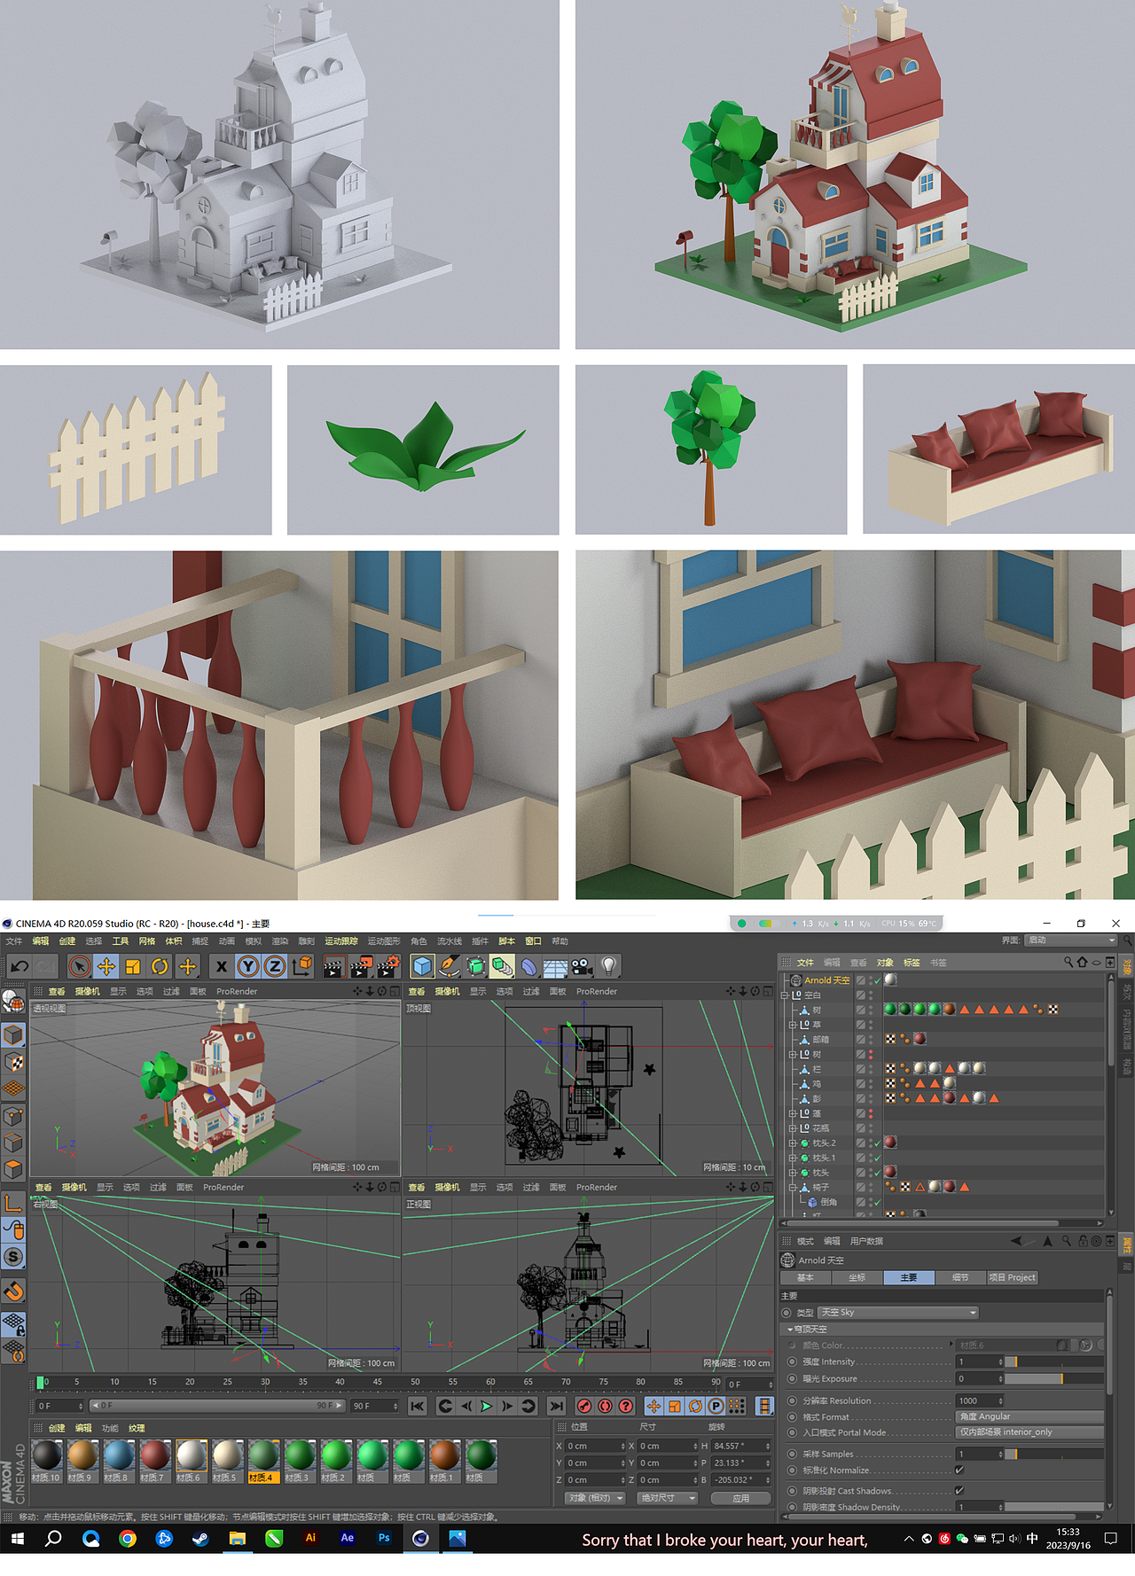This screenshot has width=1135, height=1576.
Task: Adjust the Exposure slider
Action: [1054, 1378]
